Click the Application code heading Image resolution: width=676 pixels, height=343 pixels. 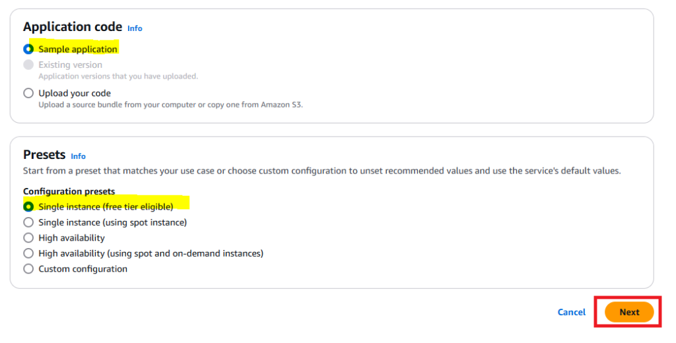pyautogui.click(x=73, y=27)
